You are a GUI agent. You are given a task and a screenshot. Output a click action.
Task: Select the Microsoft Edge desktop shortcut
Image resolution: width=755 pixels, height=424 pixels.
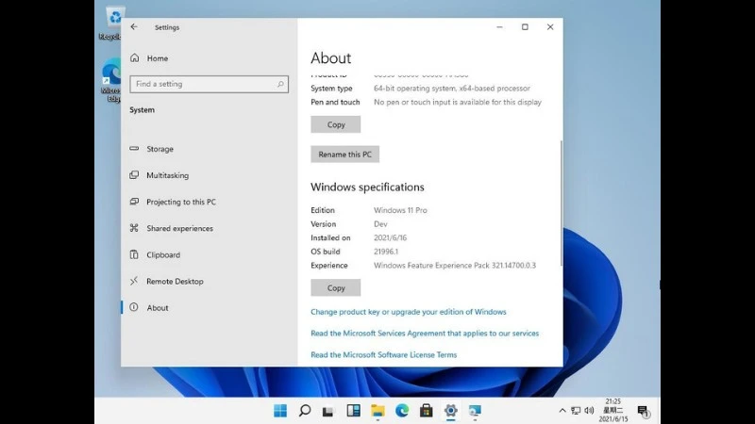click(x=112, y=80)
